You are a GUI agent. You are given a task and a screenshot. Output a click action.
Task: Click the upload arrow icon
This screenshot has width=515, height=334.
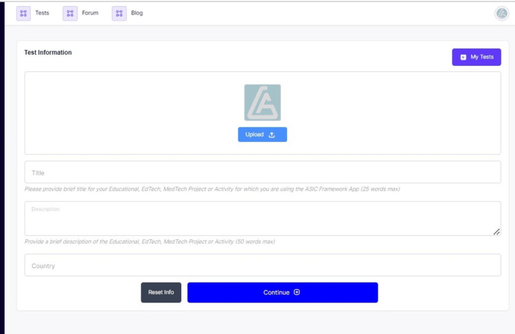tap(272, 135)
